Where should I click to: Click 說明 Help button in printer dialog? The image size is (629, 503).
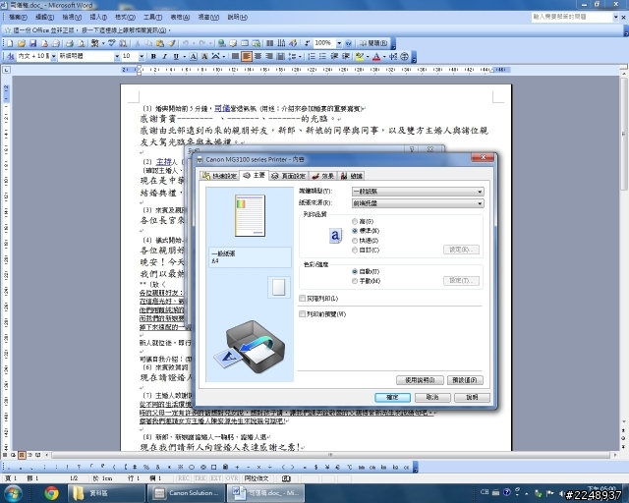[x=472, y=398]
